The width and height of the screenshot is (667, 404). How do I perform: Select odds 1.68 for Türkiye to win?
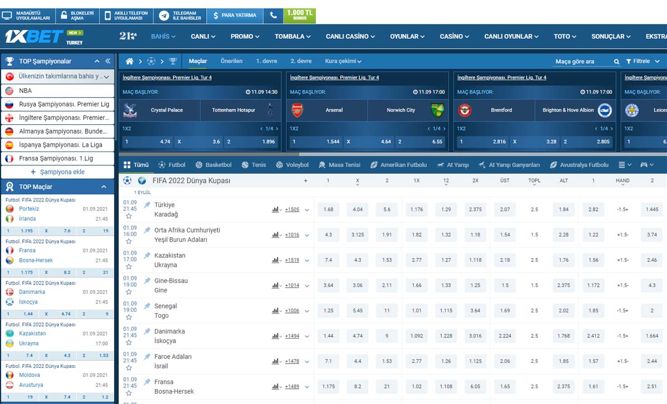(328, 210)
